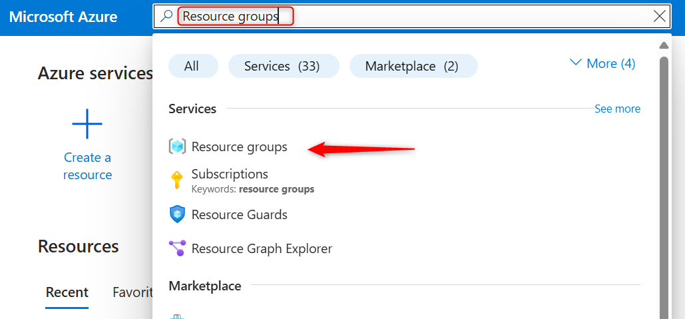Open Resource Graph Explorer result
The width and height of the screenshot is (685, 319).
click(262, 248)
